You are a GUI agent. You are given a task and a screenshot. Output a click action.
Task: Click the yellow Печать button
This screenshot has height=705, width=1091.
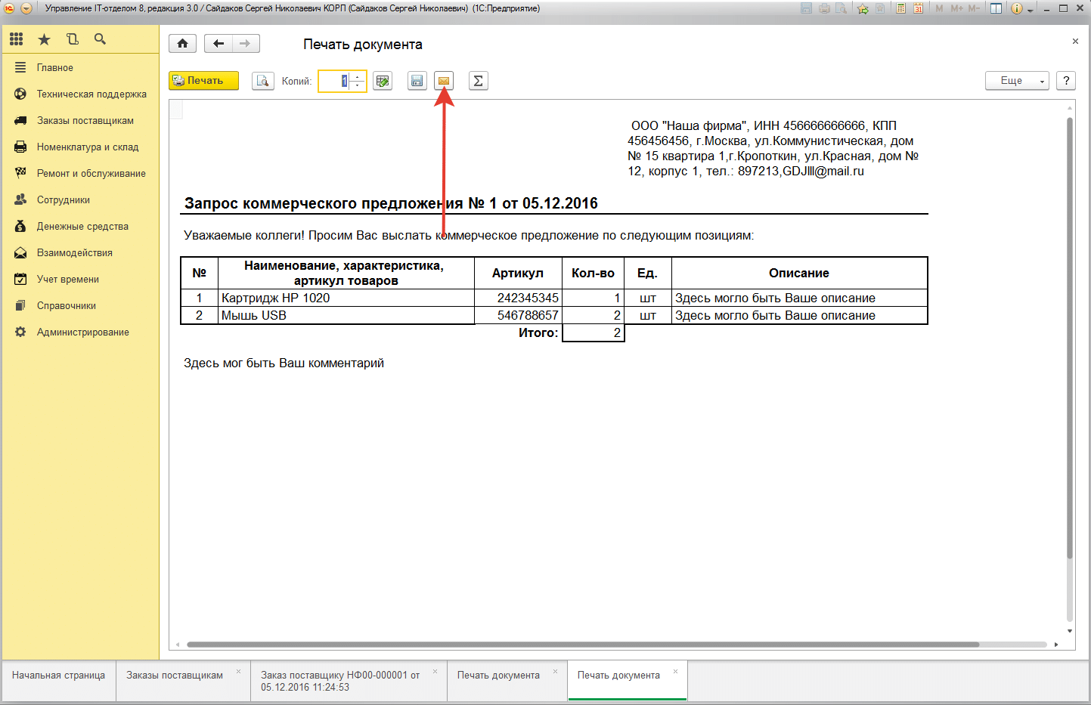pyautogui.click(x=203, y=81)
